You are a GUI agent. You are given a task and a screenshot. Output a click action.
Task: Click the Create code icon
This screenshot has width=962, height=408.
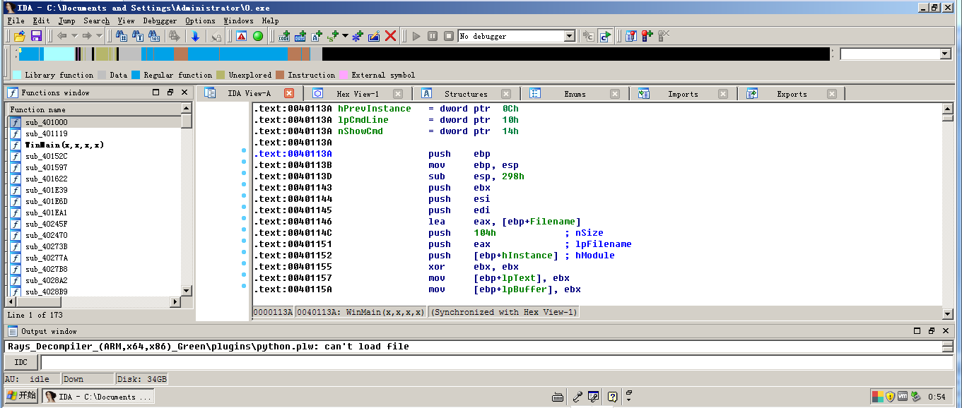click(285, 36)
